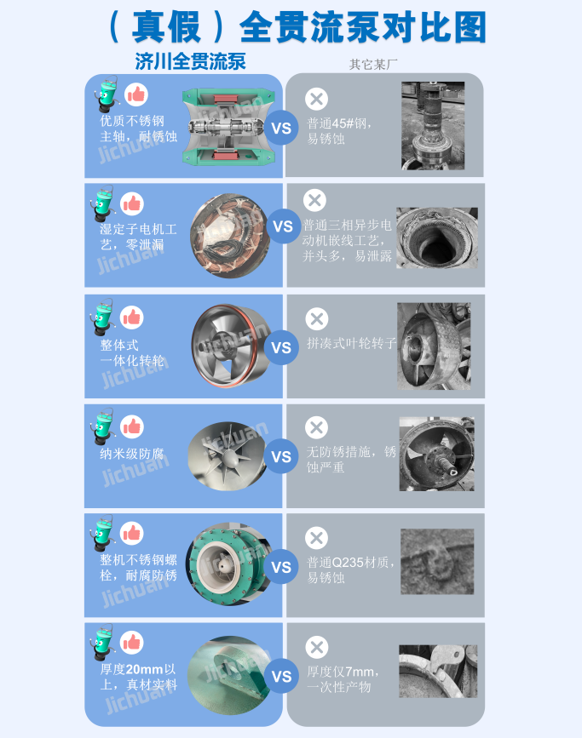Screen dimensions: 582x738
Task: Click the X icon above 普通45#钢 text
Action: click(x=317, y=99)
